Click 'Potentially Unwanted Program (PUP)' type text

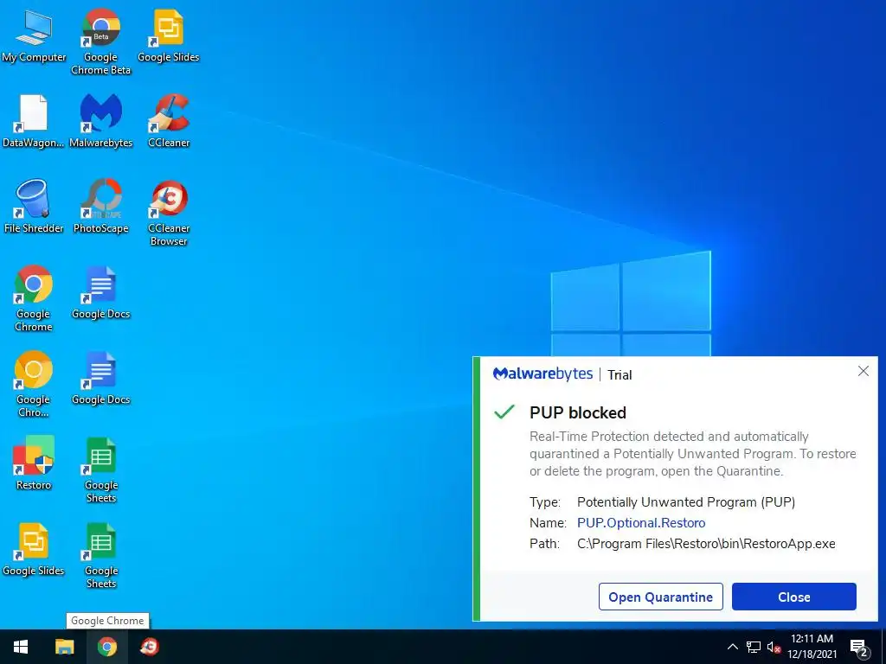tap(686, 502)
